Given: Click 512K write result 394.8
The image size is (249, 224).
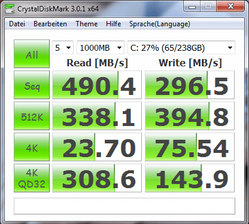Looking at the screenshot, I should [x=190, y=116].
